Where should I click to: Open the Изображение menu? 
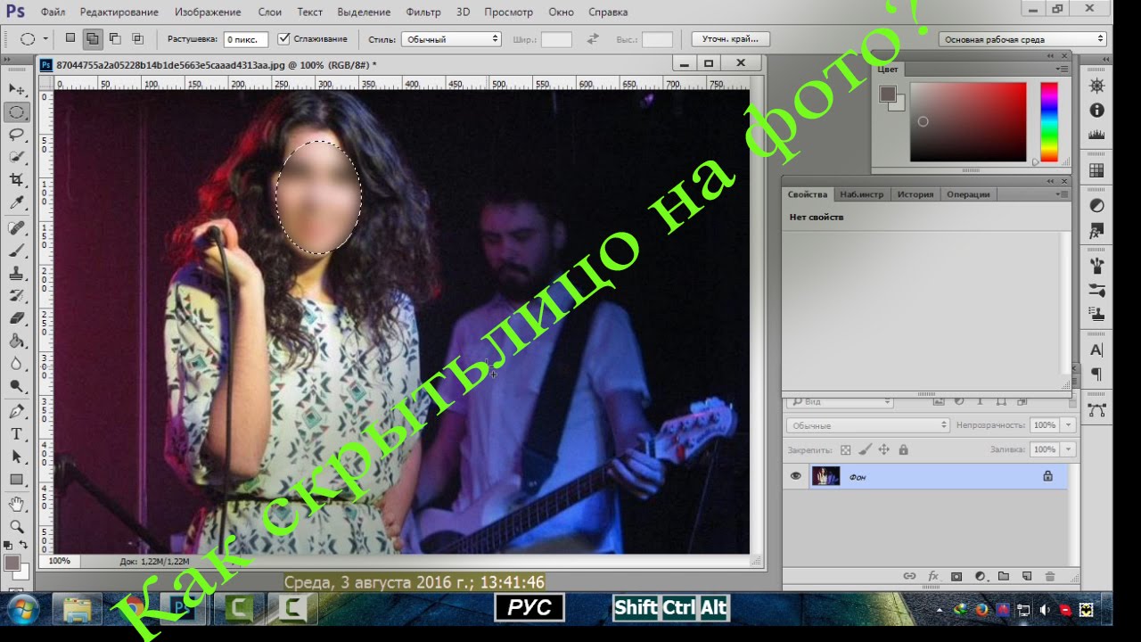point(208,12)
